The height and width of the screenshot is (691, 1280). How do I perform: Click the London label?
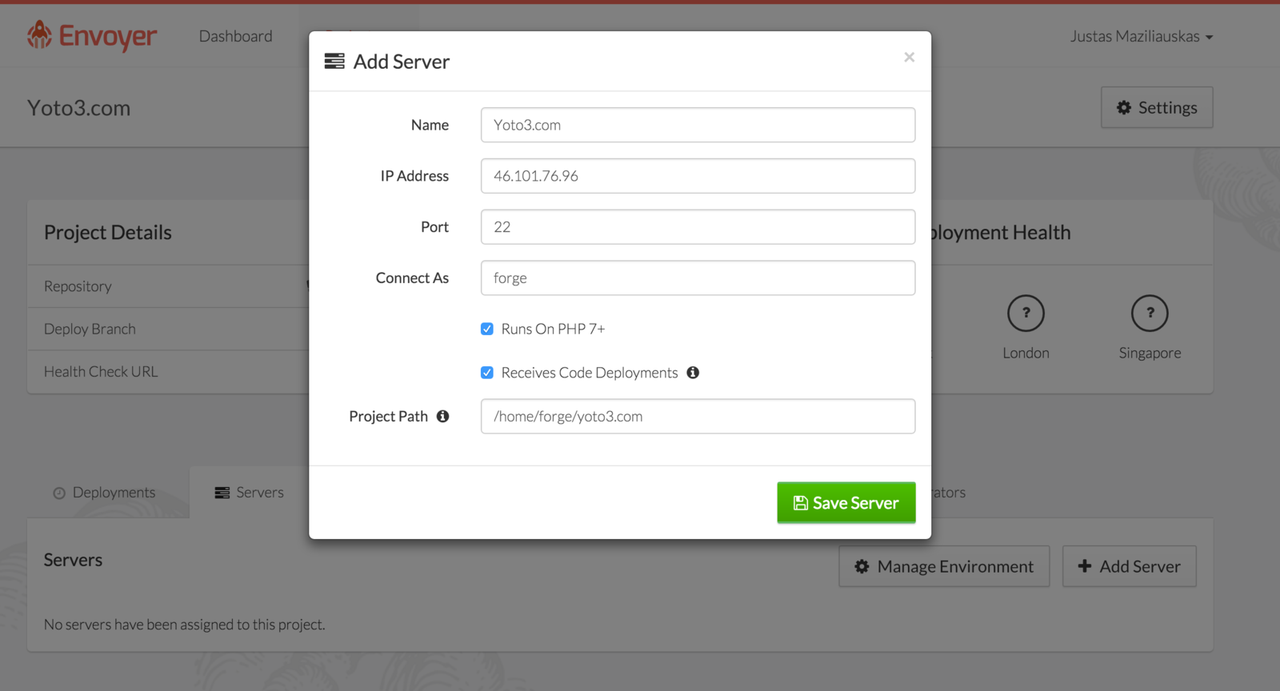click(1026, 353)
